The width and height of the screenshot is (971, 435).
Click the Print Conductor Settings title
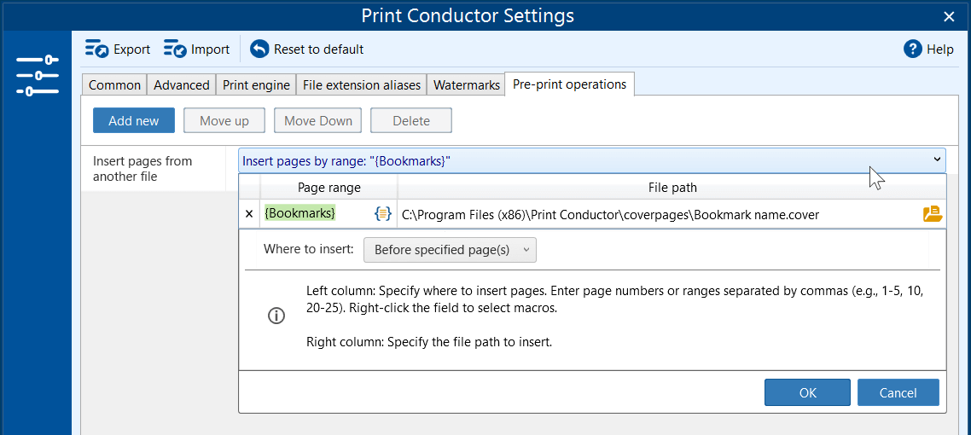pos(468,15)
